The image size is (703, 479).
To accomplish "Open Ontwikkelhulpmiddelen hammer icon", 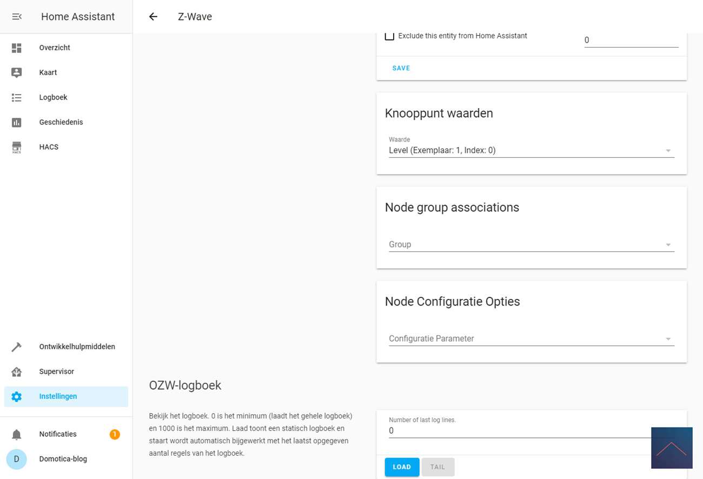I will (17, 347).
